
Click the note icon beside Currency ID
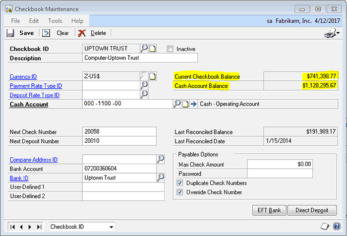tap(152, 76)
